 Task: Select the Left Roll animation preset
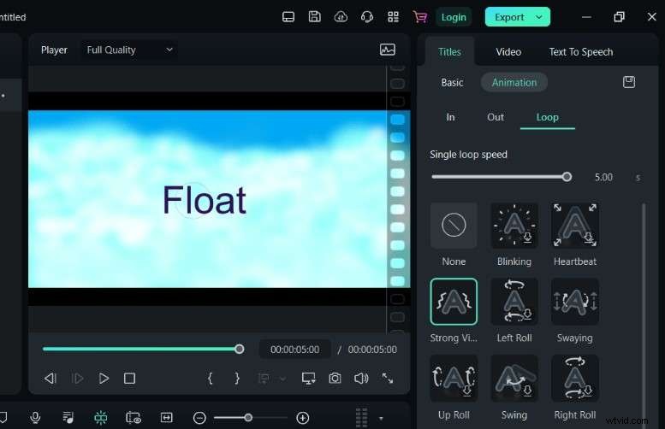pyautogui.click(x=514, y=302)
